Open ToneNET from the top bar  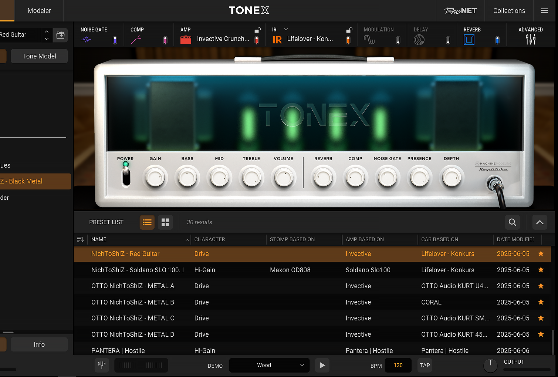pyautogui.click(x=460, y=11)
